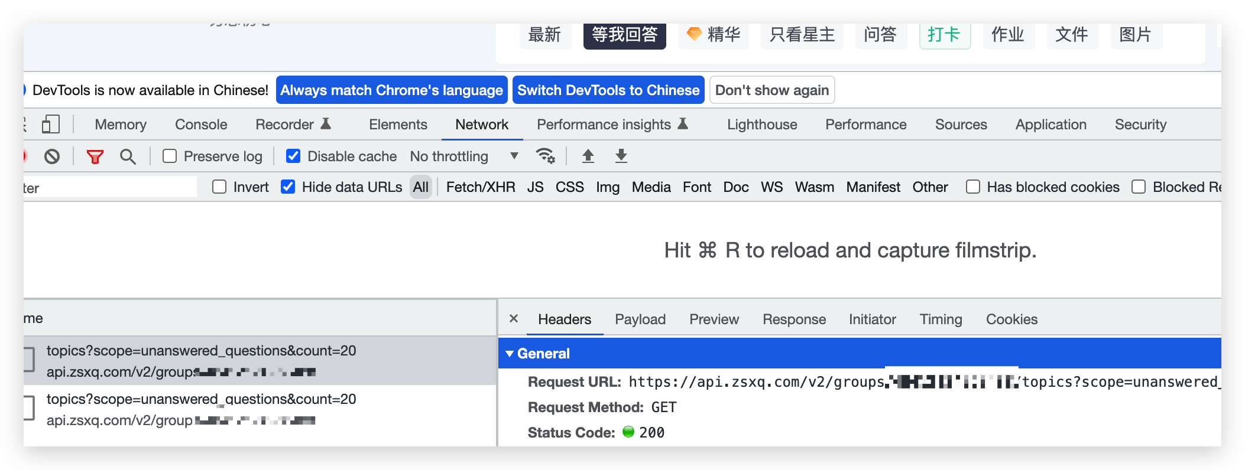
Task: Click the export HAR download arrow
Action: click(x=621, y=156)
